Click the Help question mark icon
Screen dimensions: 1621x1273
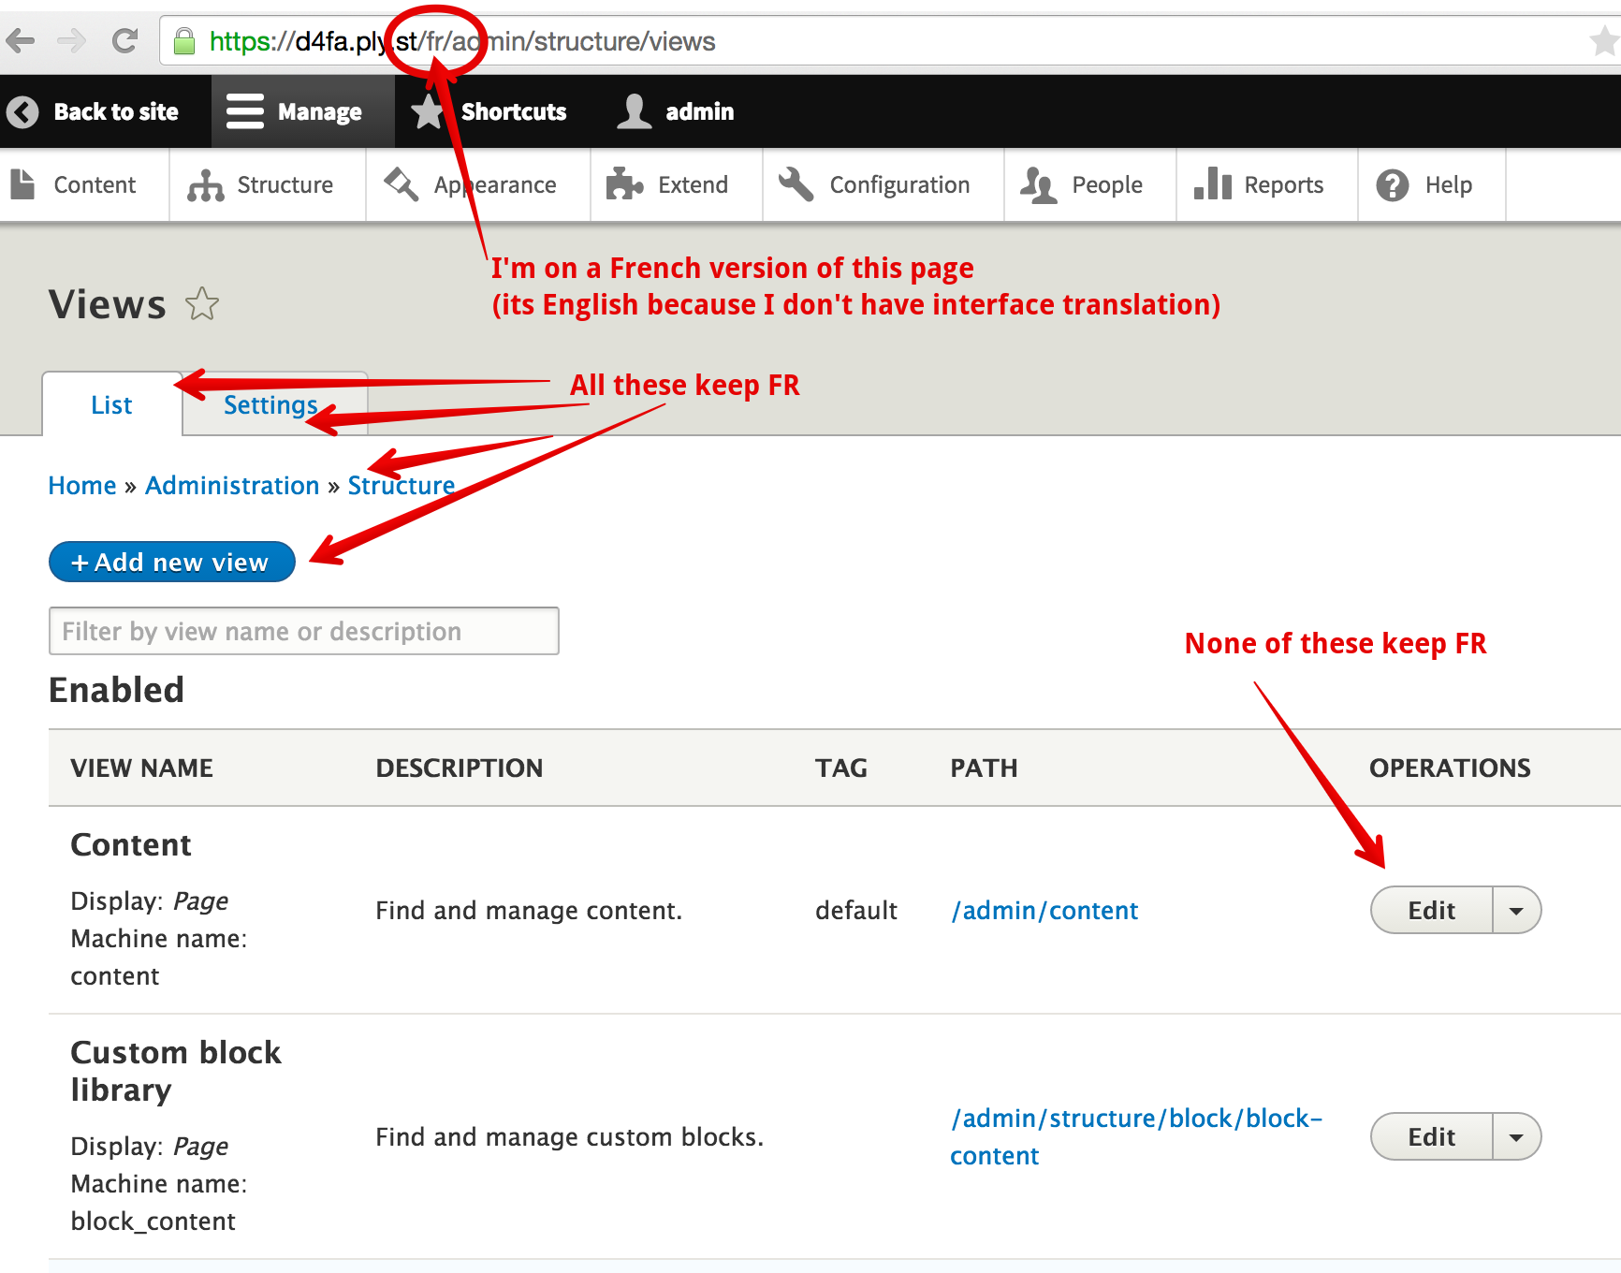pyautogui.click(x=1392, y=185)
